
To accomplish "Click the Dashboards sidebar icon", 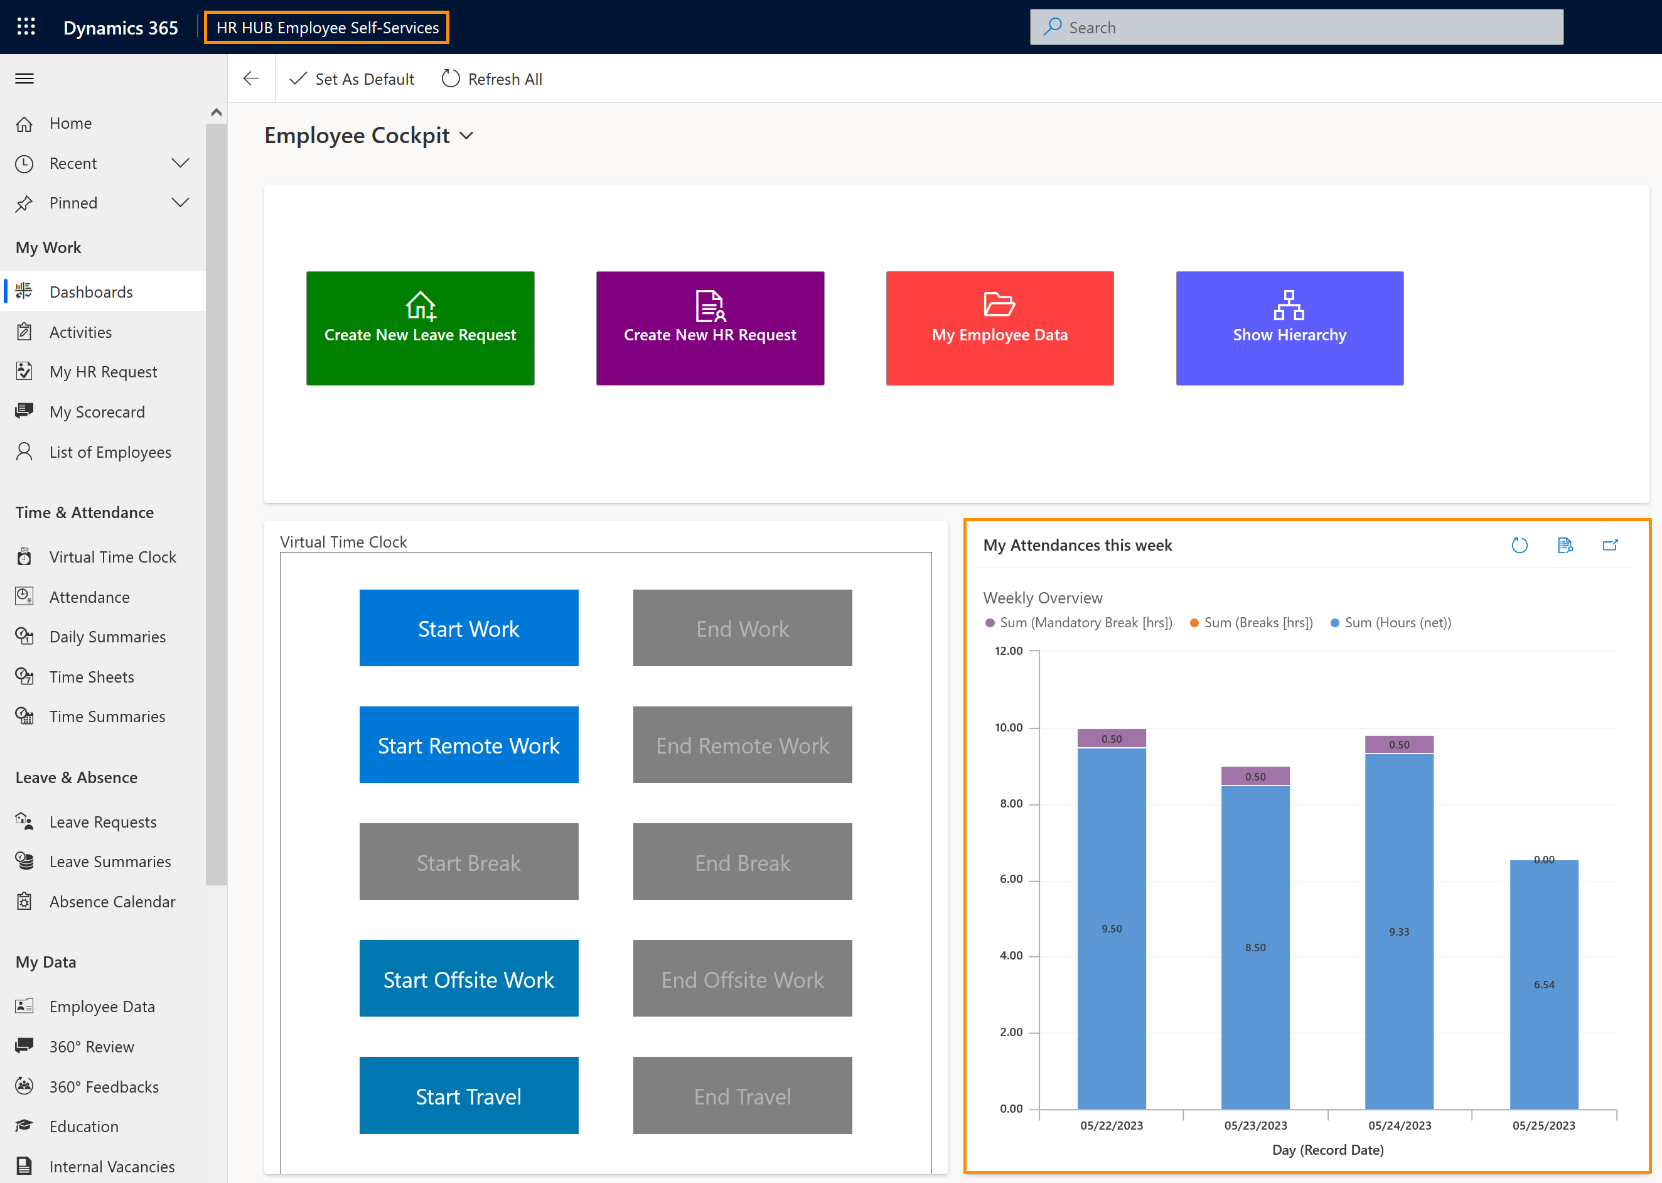I will [x=24, y=291].
